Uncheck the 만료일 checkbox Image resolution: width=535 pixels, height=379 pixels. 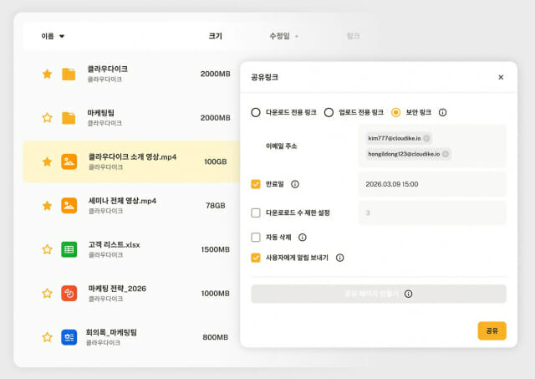click(x=256, y=184)
